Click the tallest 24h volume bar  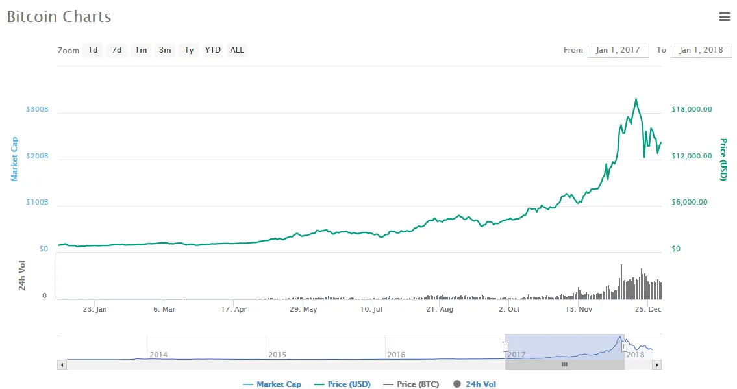pyautogui.click(x=621, y=282)
